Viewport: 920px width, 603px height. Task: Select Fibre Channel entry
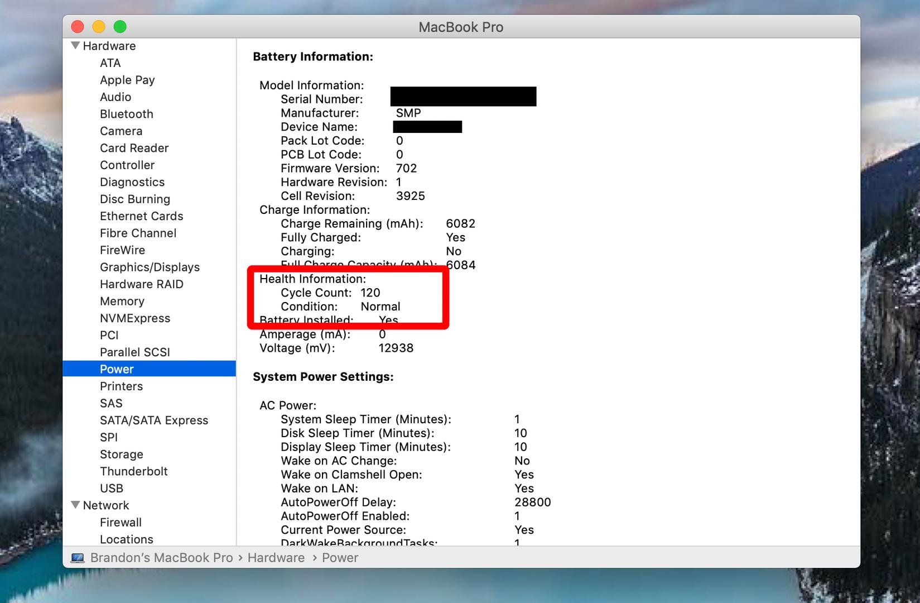138,233
